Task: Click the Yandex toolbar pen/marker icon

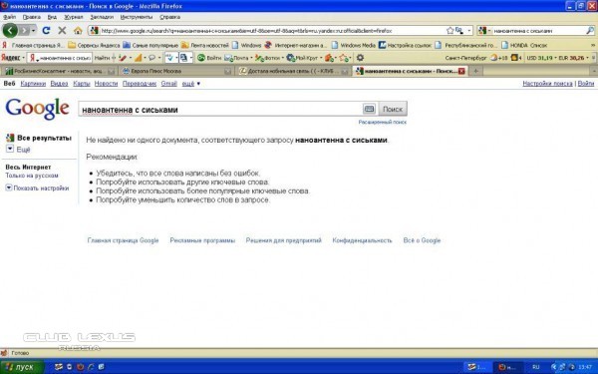Action: pyautogui.click(x=123, y=58)
